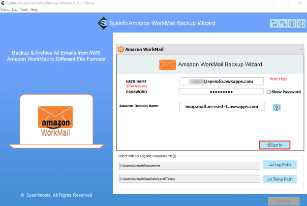
Task: Click the Log Path button
Action: [x=279, y=165]
